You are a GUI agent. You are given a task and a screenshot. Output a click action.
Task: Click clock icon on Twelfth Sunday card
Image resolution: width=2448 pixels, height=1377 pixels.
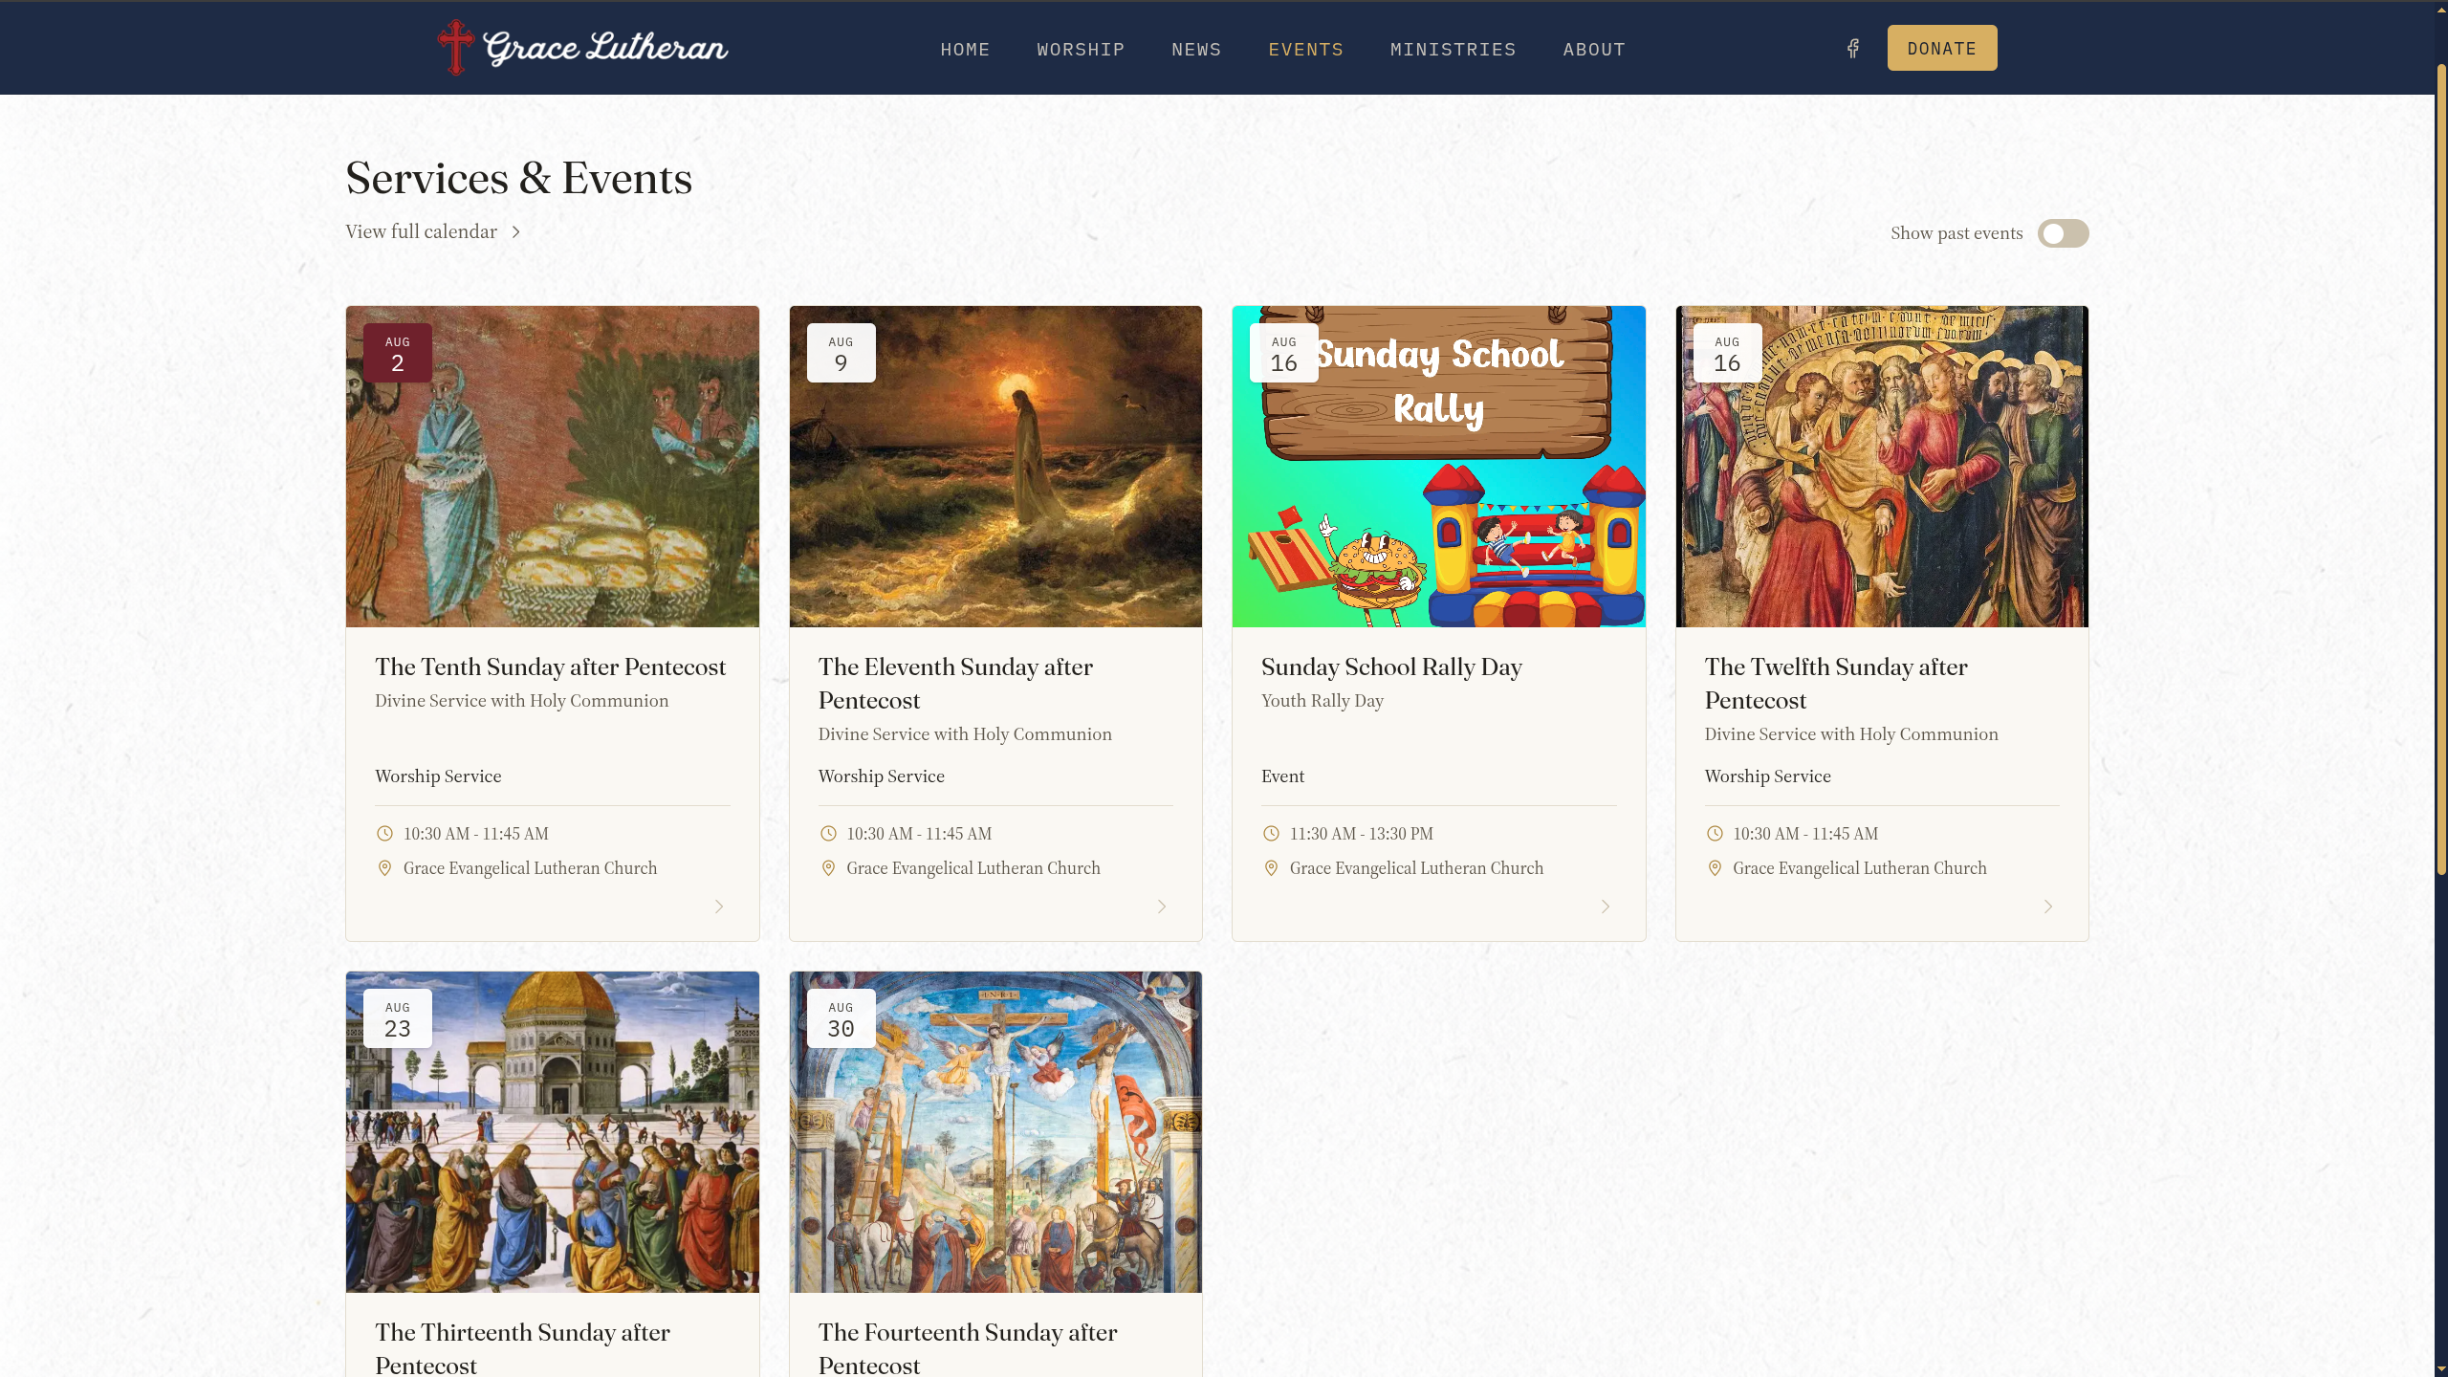tap(1715, 834)
